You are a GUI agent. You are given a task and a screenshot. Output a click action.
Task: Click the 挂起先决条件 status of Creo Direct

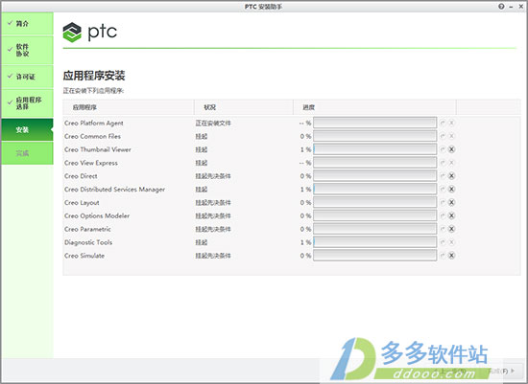pos(213,176)
